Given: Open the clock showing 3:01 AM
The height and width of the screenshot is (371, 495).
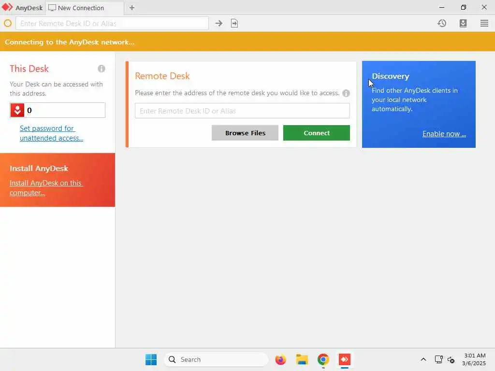Looking at the screenshot, I should click(474, 359).
